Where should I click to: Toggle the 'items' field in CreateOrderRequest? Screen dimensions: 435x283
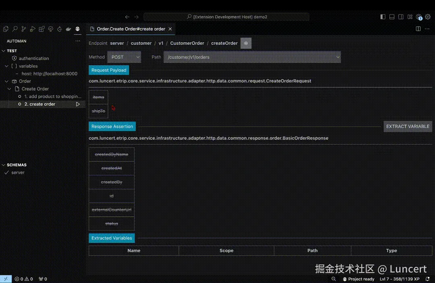pyautogui.click(x=98, y=97)
